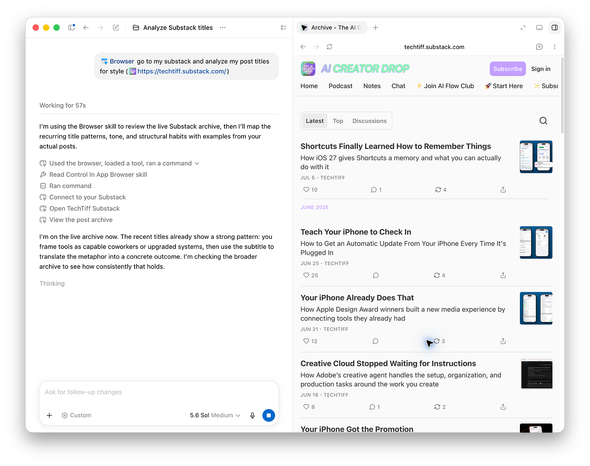Image resolution: width=590 pixels, height=466 pixels.
Task: Open the Podcast nav item
Action: point(340,86)
